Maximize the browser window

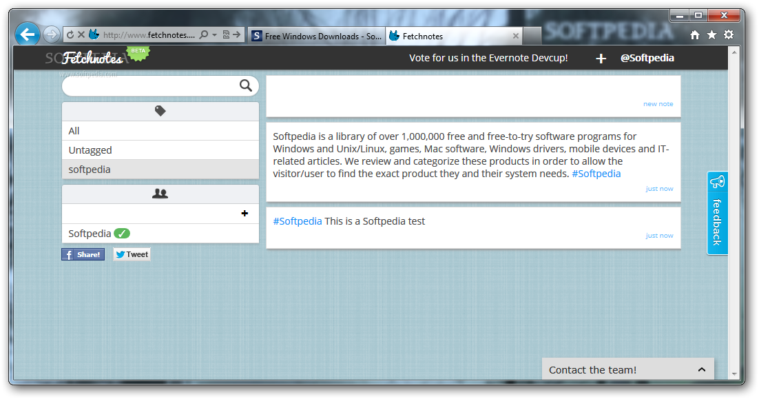698,15
